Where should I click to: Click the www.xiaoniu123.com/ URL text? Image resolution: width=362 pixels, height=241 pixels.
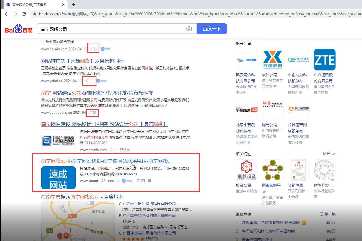(97, 181)
